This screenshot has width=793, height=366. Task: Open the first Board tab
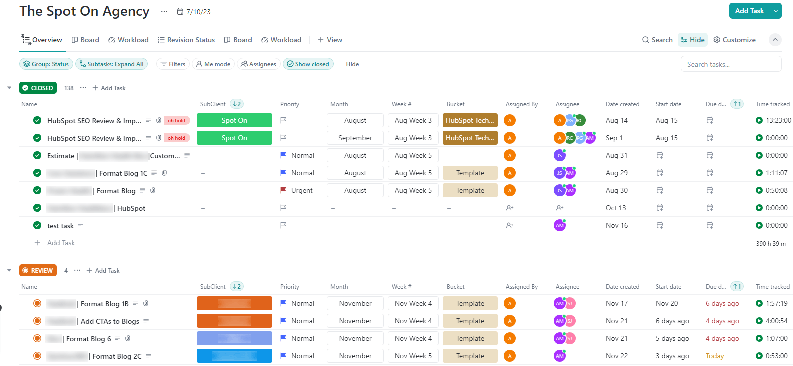[x=85, y=40]
